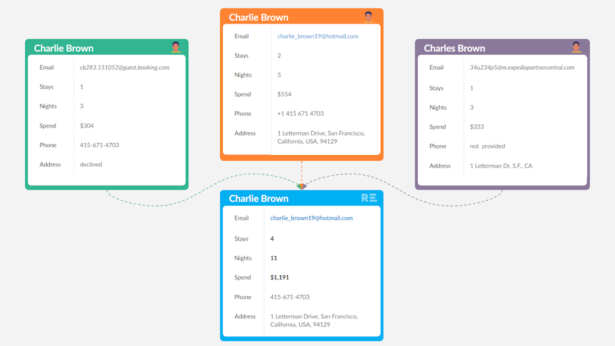Select the green card's Charlie Brown title
This screenshot has height=346, width=615.
click(64, 48)
